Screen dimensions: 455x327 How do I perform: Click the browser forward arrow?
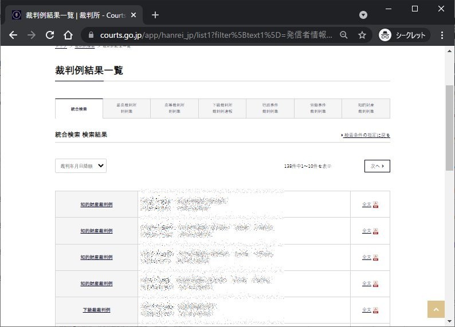tap(32, 35)
